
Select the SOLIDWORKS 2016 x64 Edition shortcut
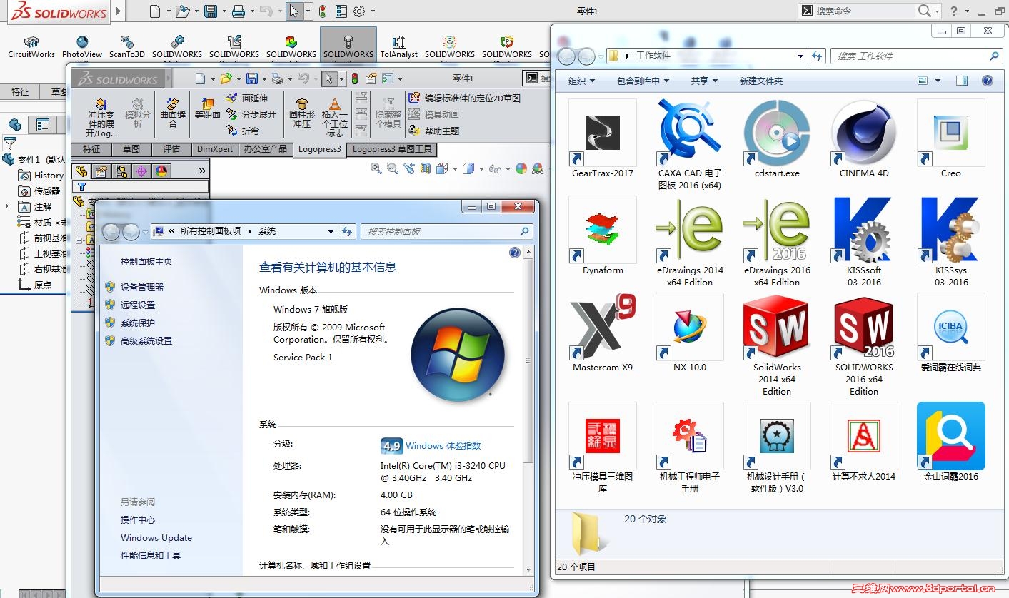point(864,346)
